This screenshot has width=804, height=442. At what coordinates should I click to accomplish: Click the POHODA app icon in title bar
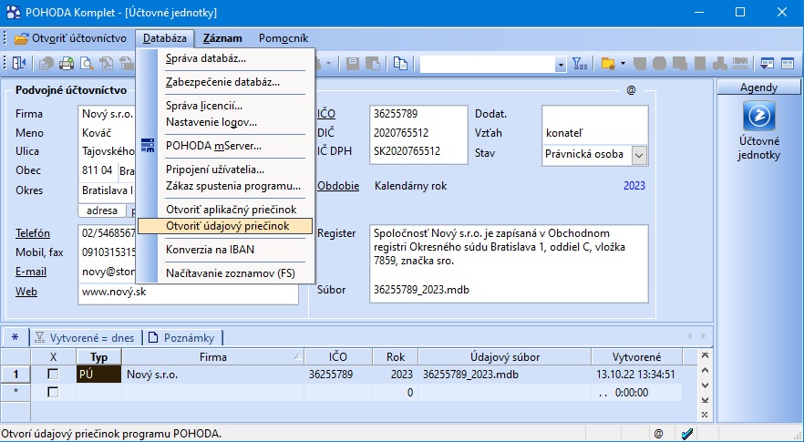click(x=14, y=13)
